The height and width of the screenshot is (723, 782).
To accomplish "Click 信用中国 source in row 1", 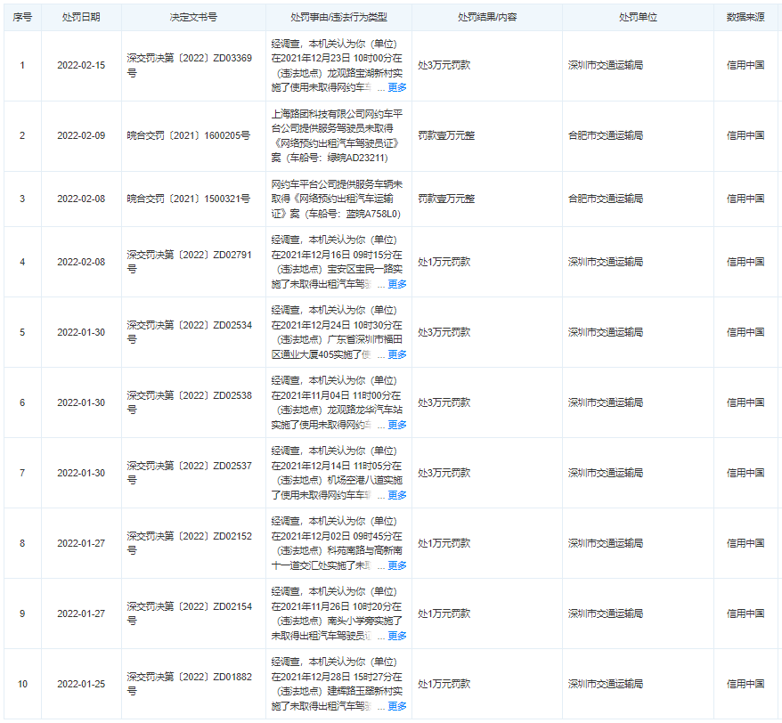I will pyautogui.click(x=745, y=65).
